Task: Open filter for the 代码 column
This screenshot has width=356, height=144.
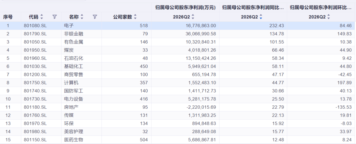Action: click(x=54, y=16)
